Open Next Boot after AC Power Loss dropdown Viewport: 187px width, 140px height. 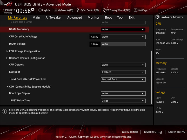coord(123,79)
